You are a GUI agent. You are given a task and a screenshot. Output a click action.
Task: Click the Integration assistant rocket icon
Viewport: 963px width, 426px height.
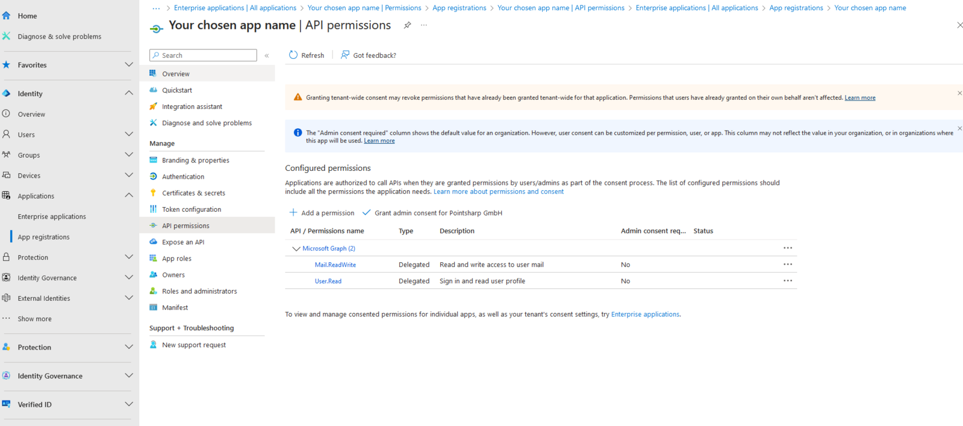(x=154, y=106)
